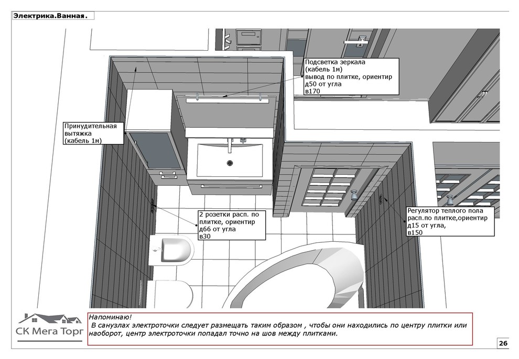Select the Принудительная вытяжка annotation label
The image size is (519, 359).
[93, 133]
